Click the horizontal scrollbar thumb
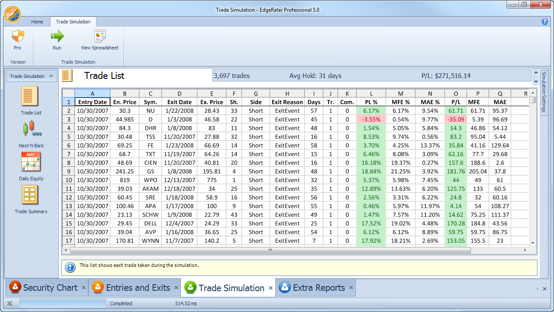This screenshot has height=312, width=554. 270,250
